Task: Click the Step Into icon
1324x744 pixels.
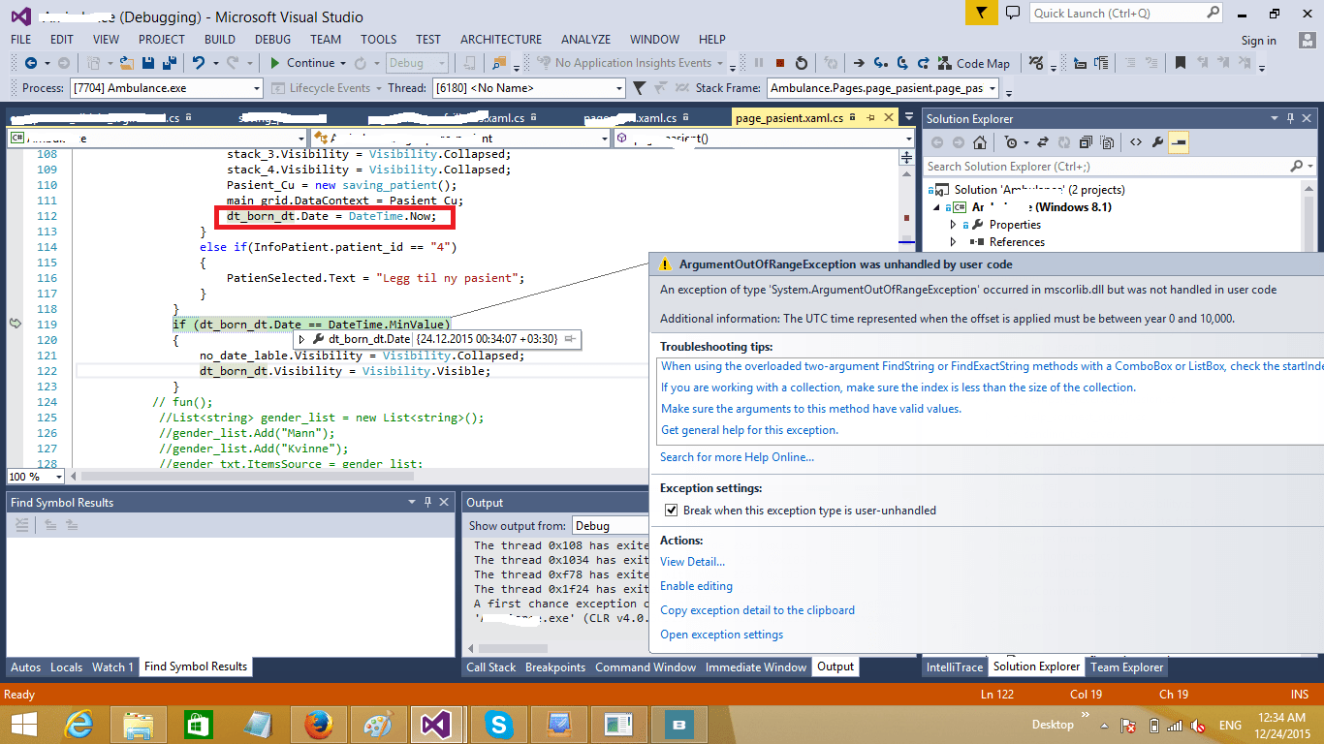Action: [880, 63]
